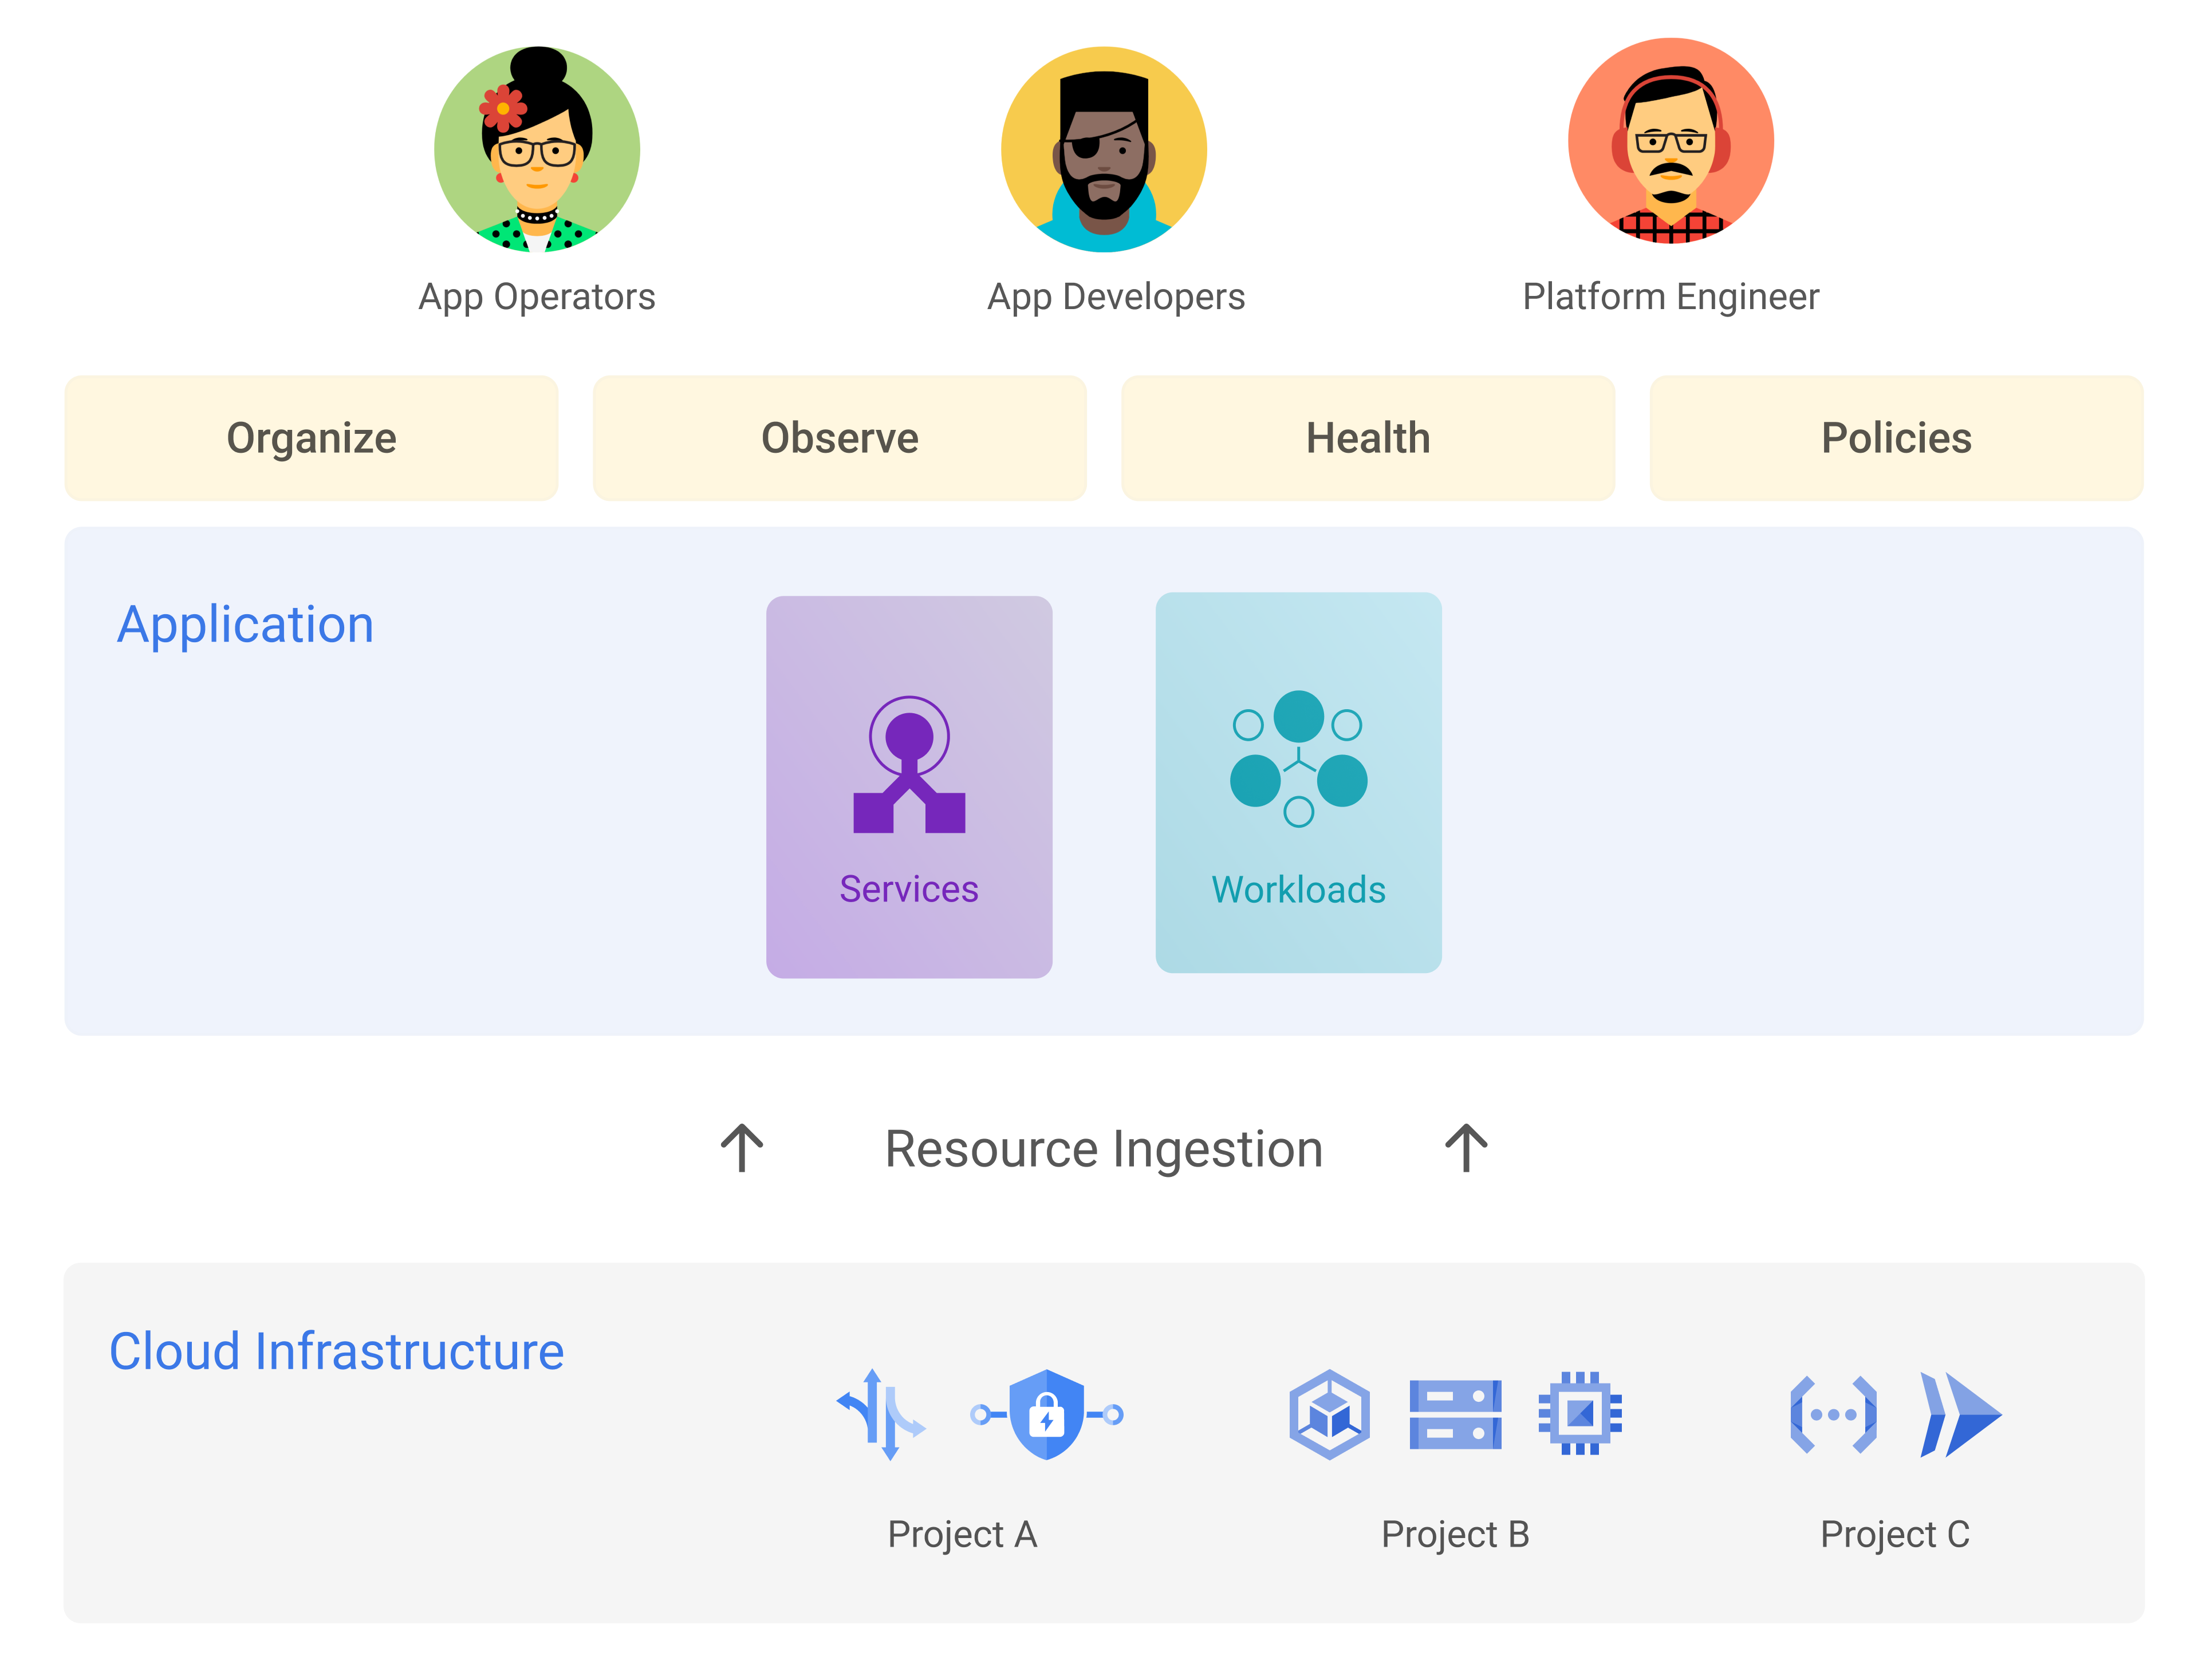
Task: Switch to the Observe tab
Action: [x=838, y=437]
